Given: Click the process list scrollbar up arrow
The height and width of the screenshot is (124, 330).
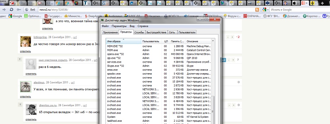Looking at the screenshot, I should click(213, 41).
